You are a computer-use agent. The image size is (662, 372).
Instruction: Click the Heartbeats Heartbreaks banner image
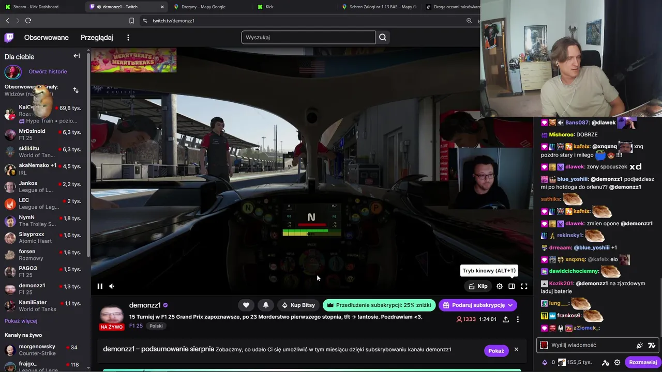133,60
